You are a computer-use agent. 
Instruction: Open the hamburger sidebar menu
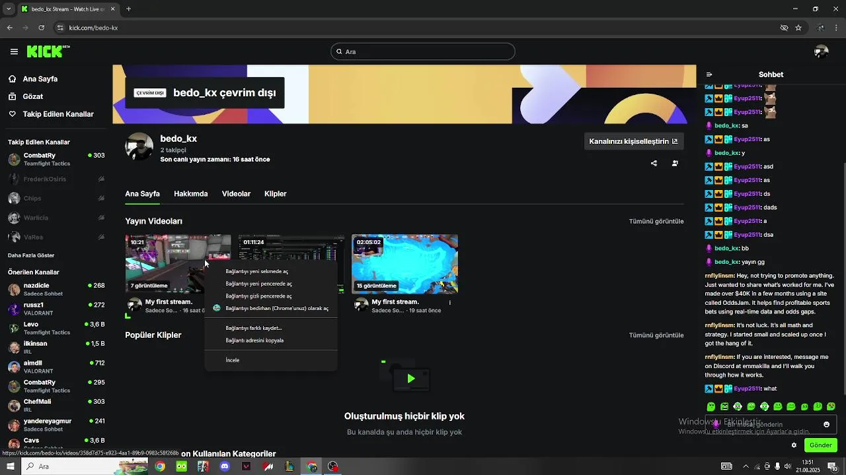pos(14,51)
